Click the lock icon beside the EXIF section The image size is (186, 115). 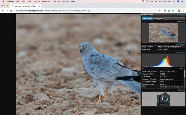click(143, 69)
